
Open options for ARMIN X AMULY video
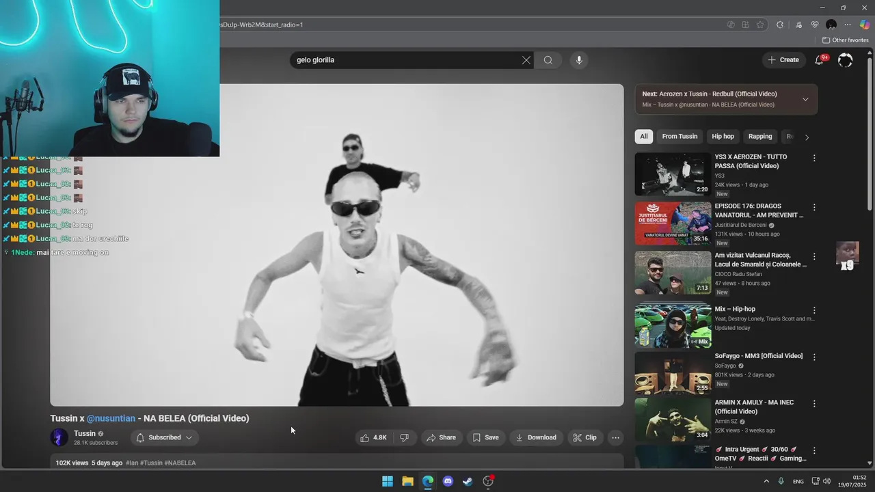(x=813, y=404)
